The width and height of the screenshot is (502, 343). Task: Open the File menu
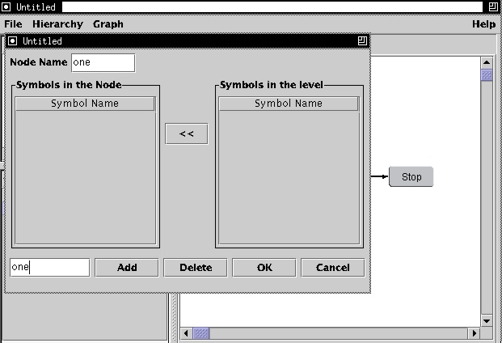pos(13,24)
